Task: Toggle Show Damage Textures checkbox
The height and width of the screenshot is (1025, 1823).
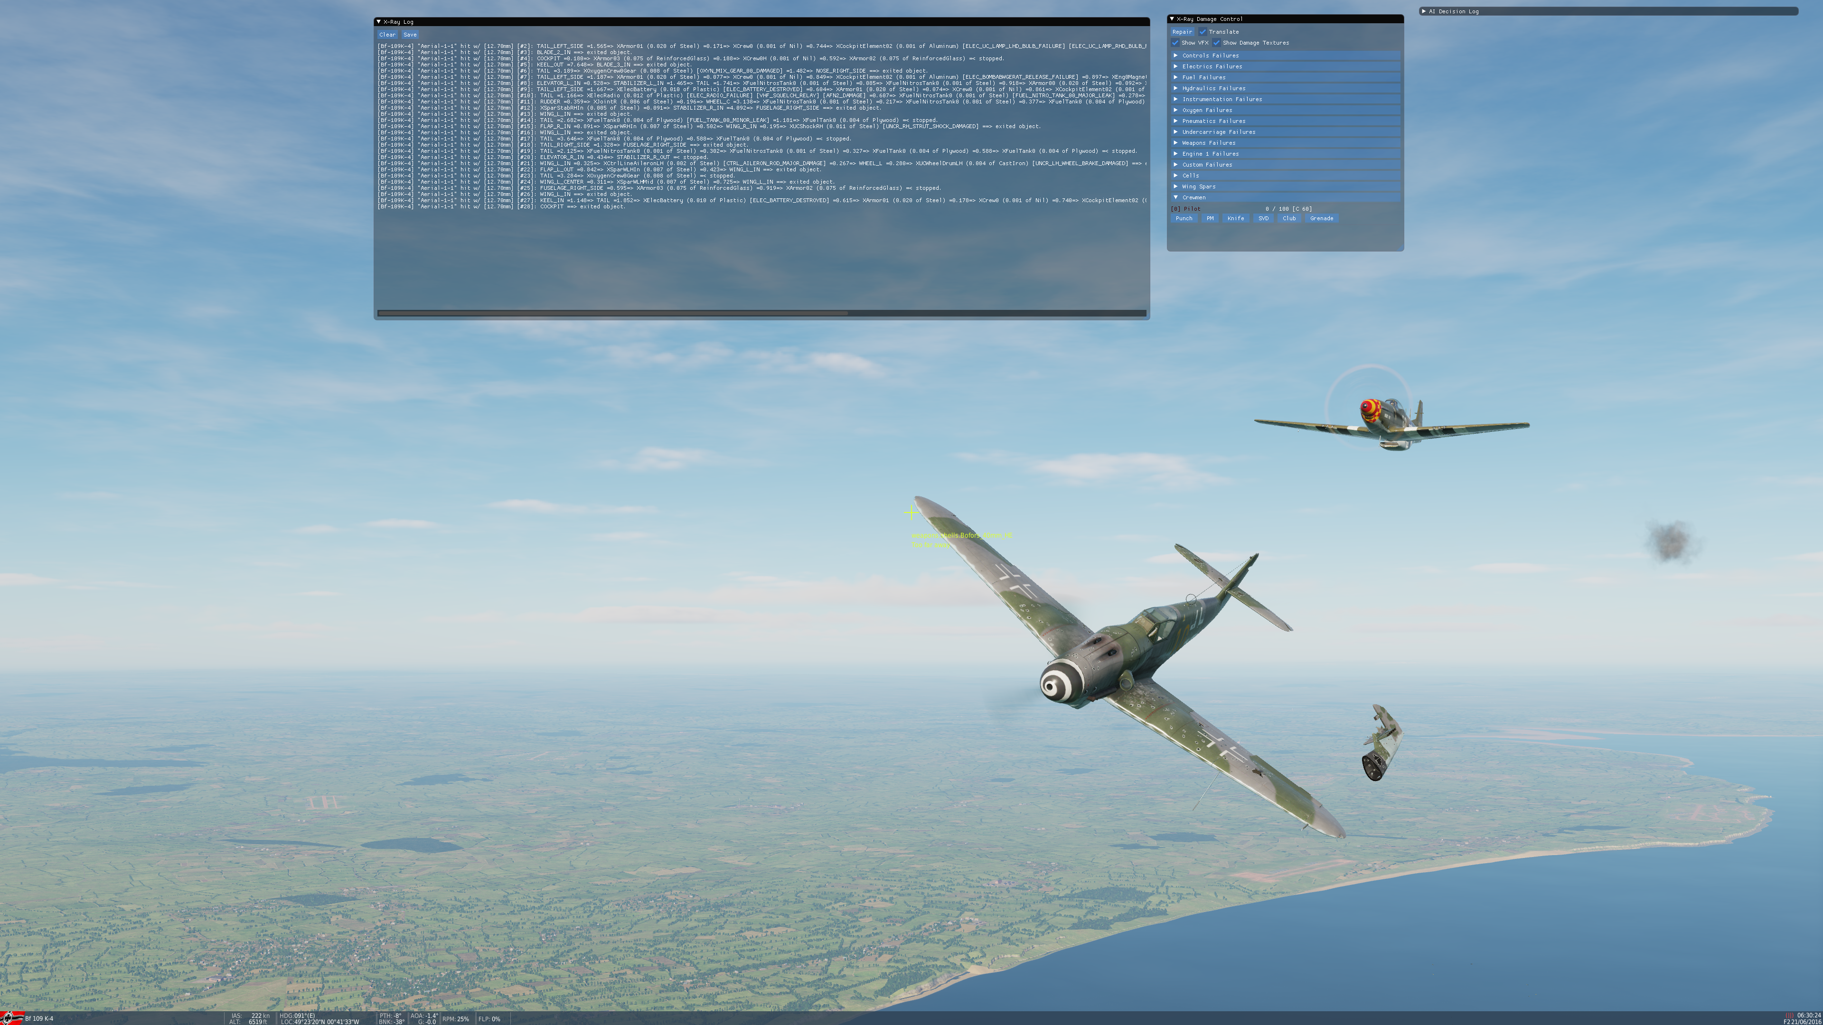Action: [x=1216, y=42]
